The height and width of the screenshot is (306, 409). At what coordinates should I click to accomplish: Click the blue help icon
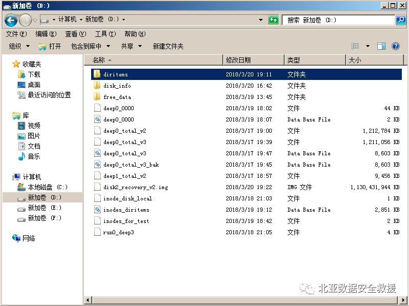click(x=396, y=46)
